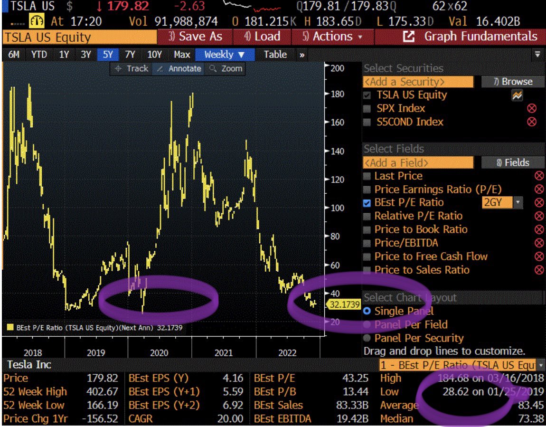Image resolution: width=546 pixels, height=427 pixels.
Task: Click the yellow BEst P/E Ratio legend swatch
Action: click(10, 327)
